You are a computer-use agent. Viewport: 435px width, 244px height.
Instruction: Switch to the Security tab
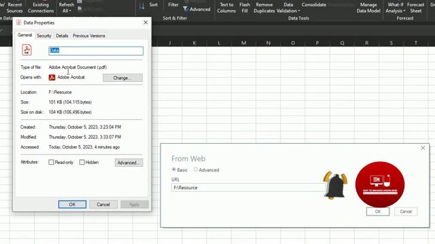(43, 36)
